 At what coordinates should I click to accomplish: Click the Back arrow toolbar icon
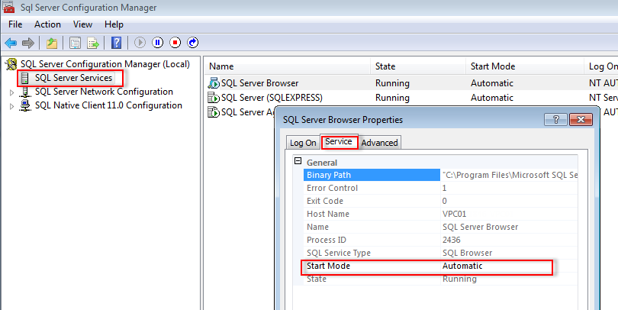[11, 43]
